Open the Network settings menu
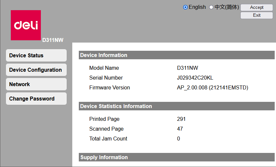276x167 pixels. point(36,84)
